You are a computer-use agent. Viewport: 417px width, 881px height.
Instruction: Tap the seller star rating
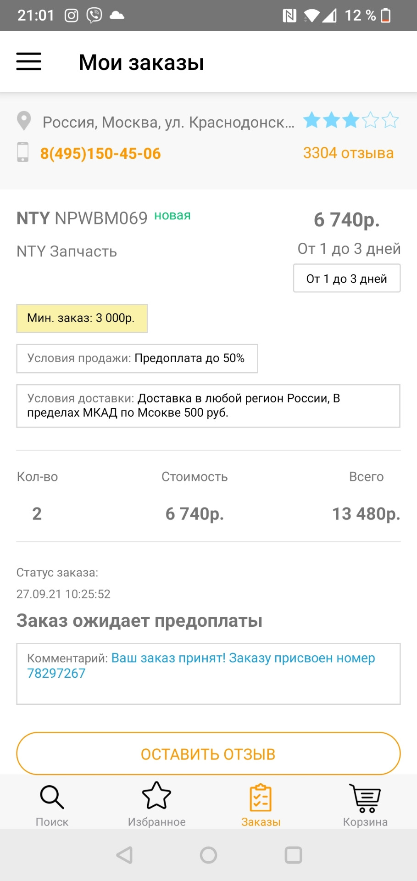[351, 121]
